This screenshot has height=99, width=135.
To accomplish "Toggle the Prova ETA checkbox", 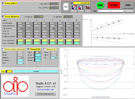I will [x=29, y=49].
